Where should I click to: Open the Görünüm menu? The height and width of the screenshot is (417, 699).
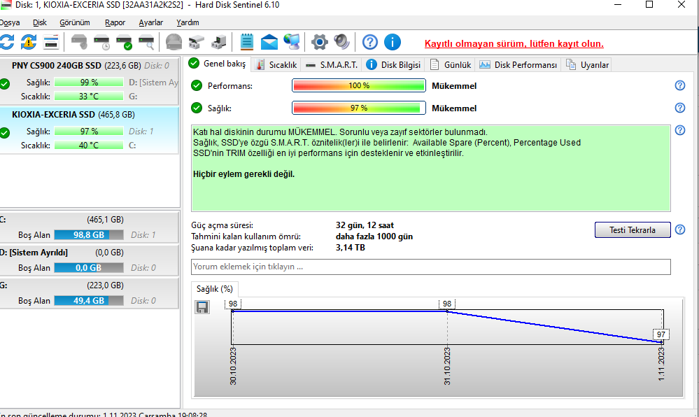(x=75, y=22)
